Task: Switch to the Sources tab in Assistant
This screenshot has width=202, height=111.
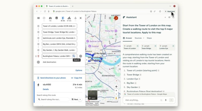Action: point(138,38)
